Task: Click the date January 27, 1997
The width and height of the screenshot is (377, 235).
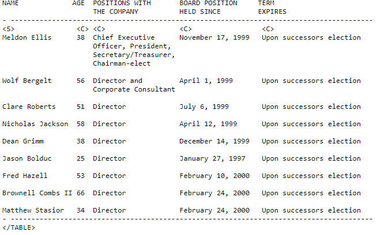Action: click(212, 159)
